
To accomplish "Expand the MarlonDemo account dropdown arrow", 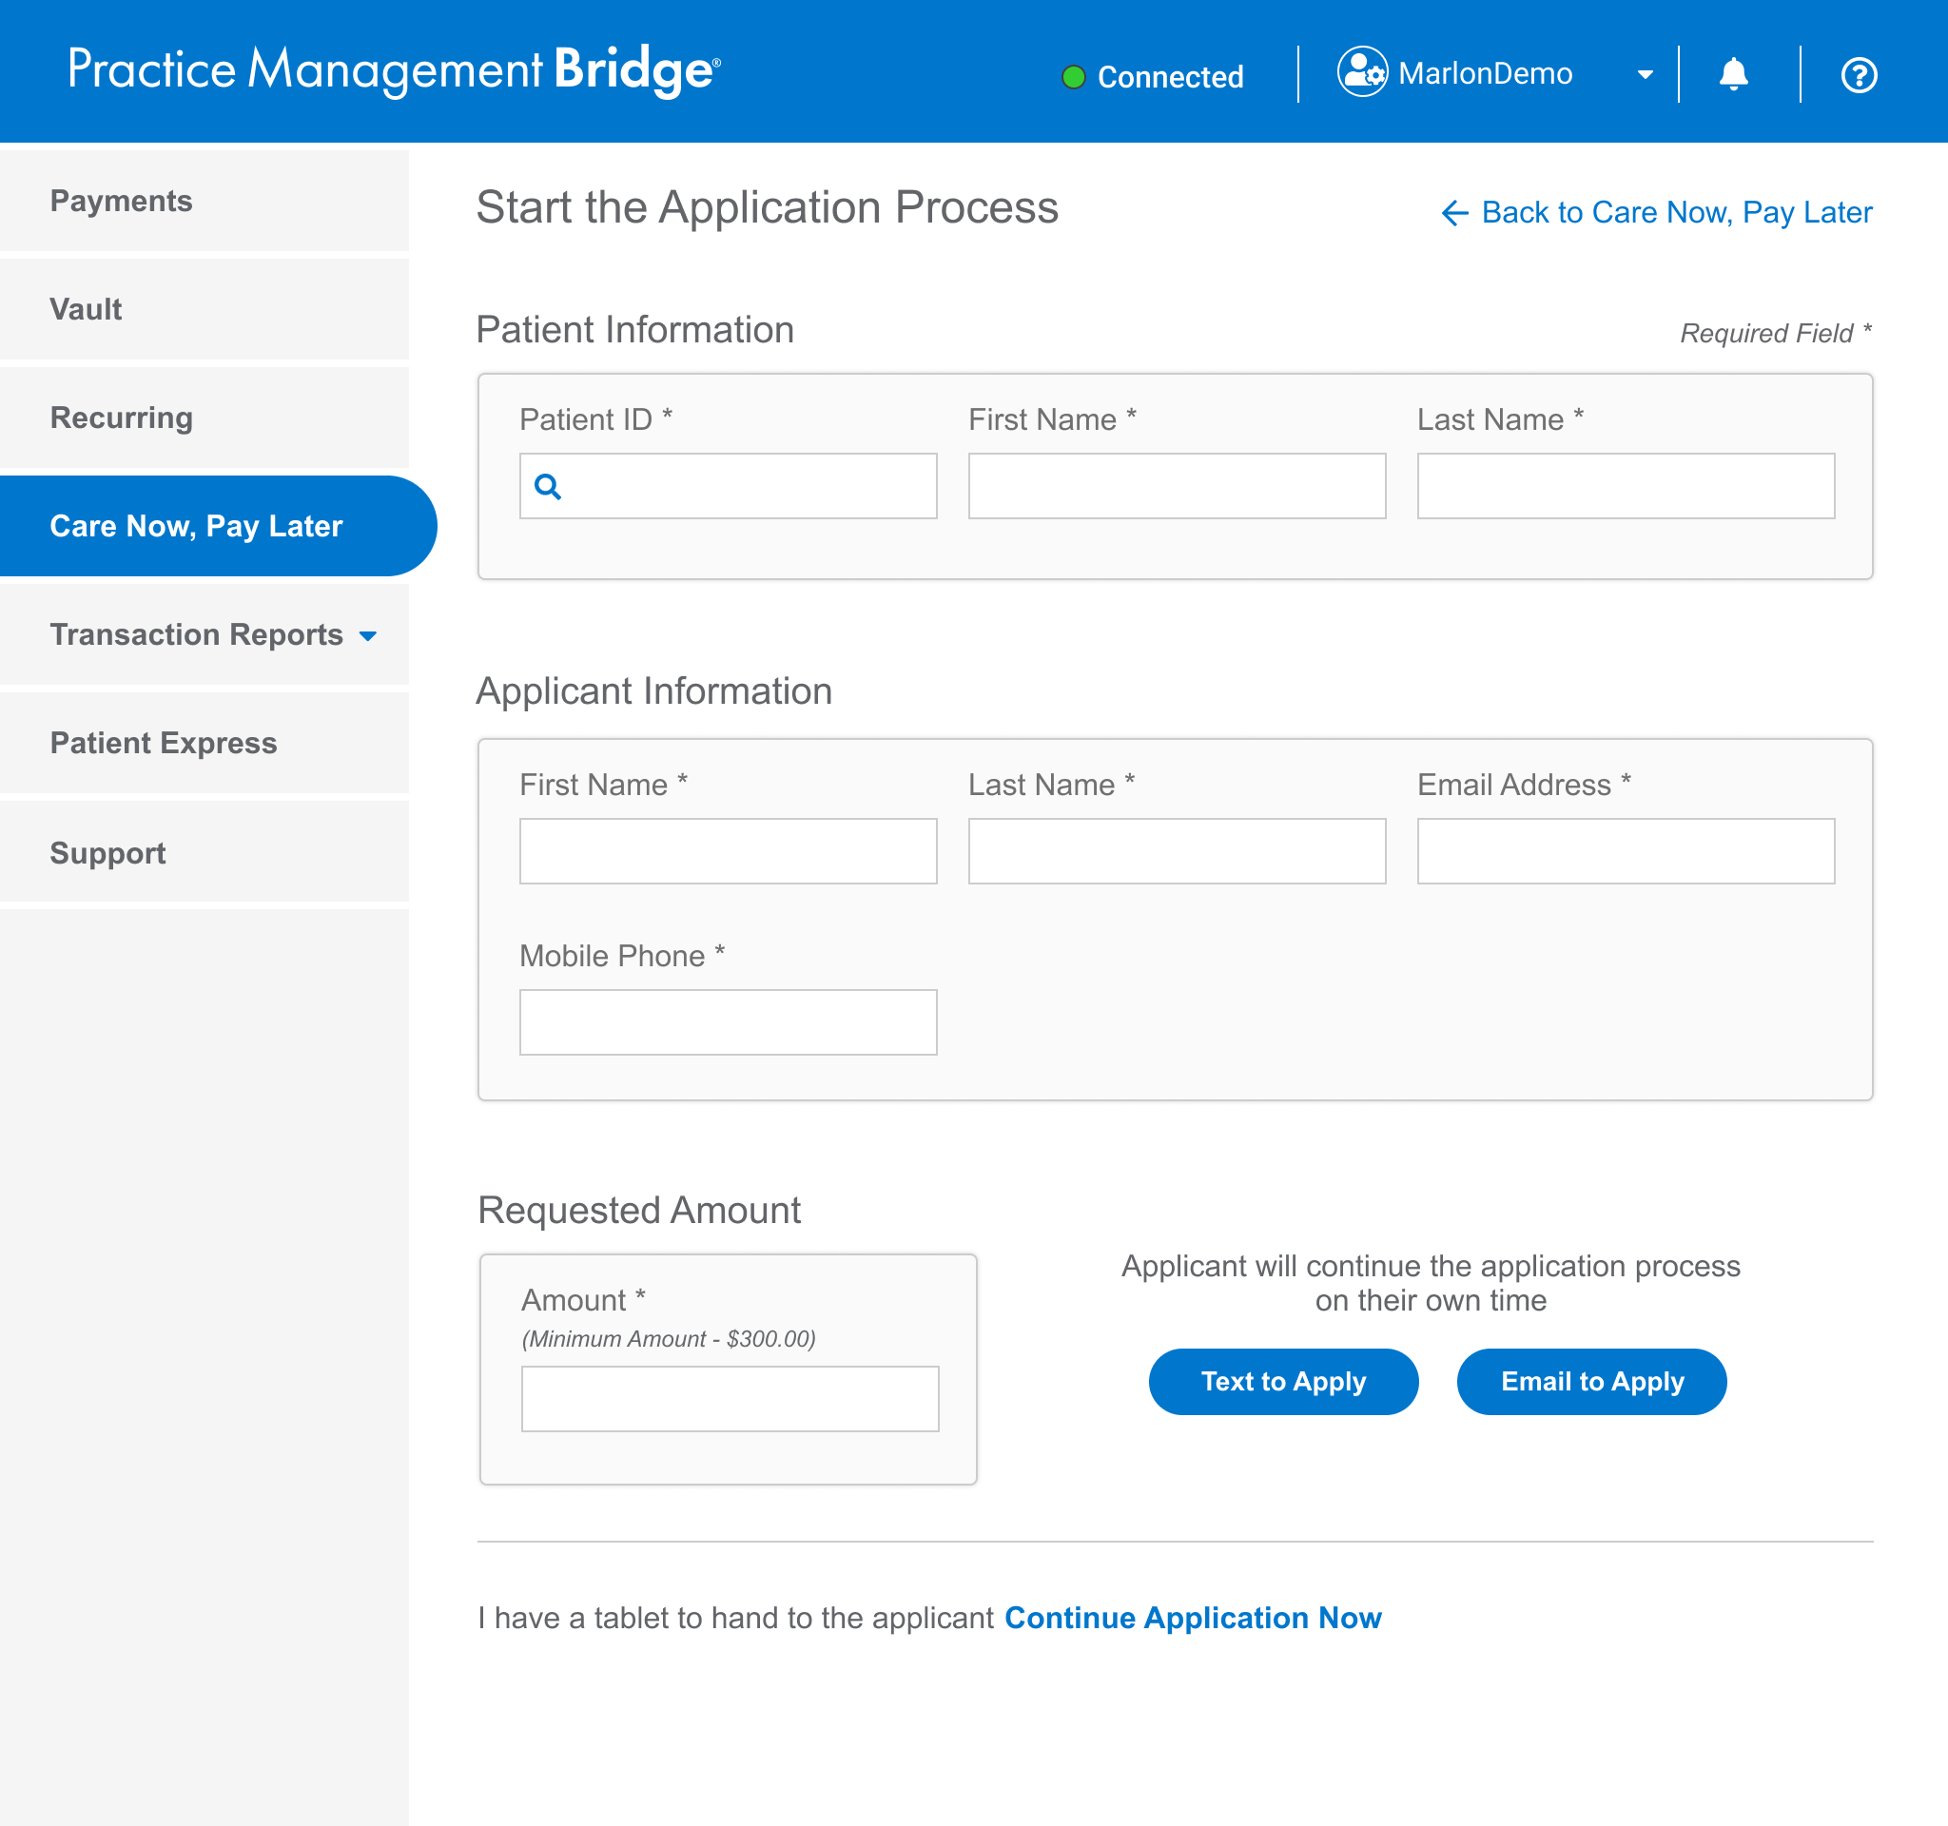I will click(x=1646, y=74).
